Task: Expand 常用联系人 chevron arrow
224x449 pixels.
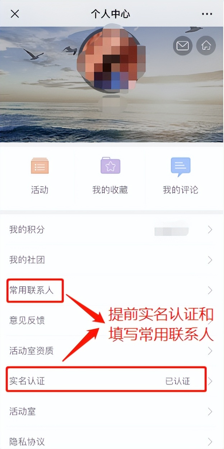Action: (x=210, y=290)
